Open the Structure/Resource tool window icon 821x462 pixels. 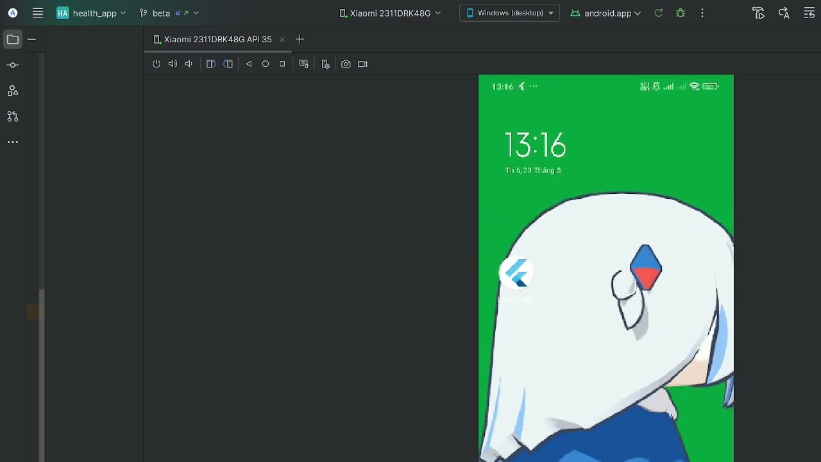pyautogui.click(x=13, y=90)
